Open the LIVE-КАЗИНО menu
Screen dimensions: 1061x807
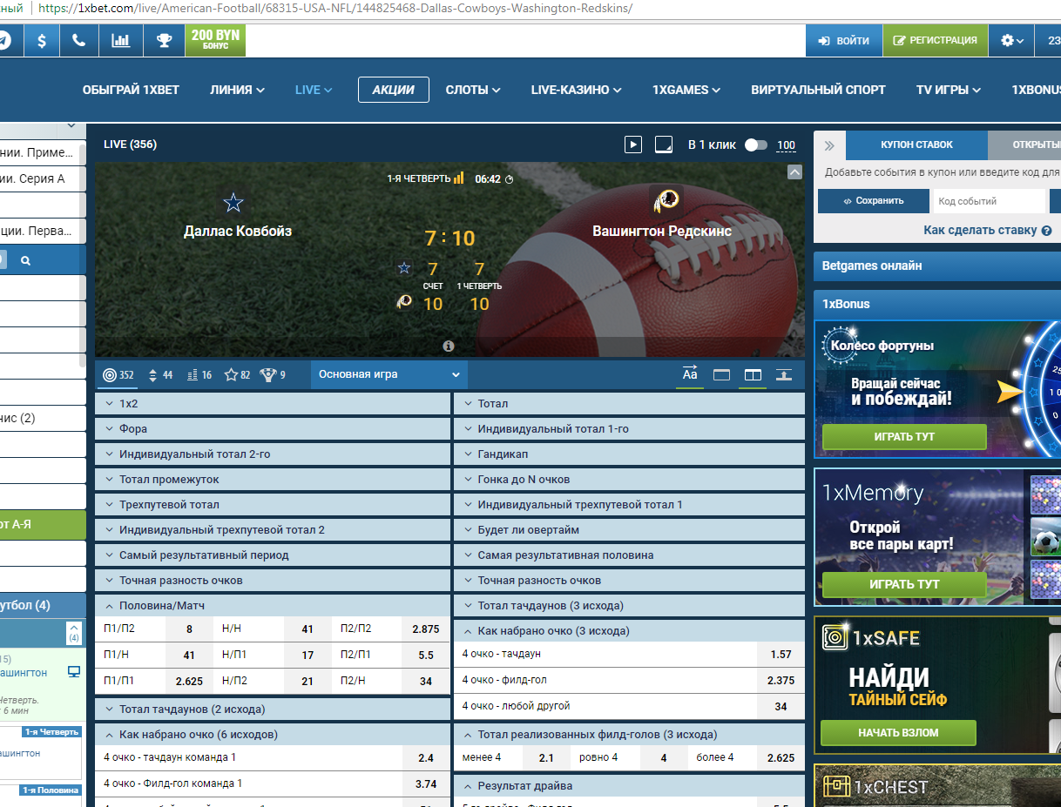point(576,90)
